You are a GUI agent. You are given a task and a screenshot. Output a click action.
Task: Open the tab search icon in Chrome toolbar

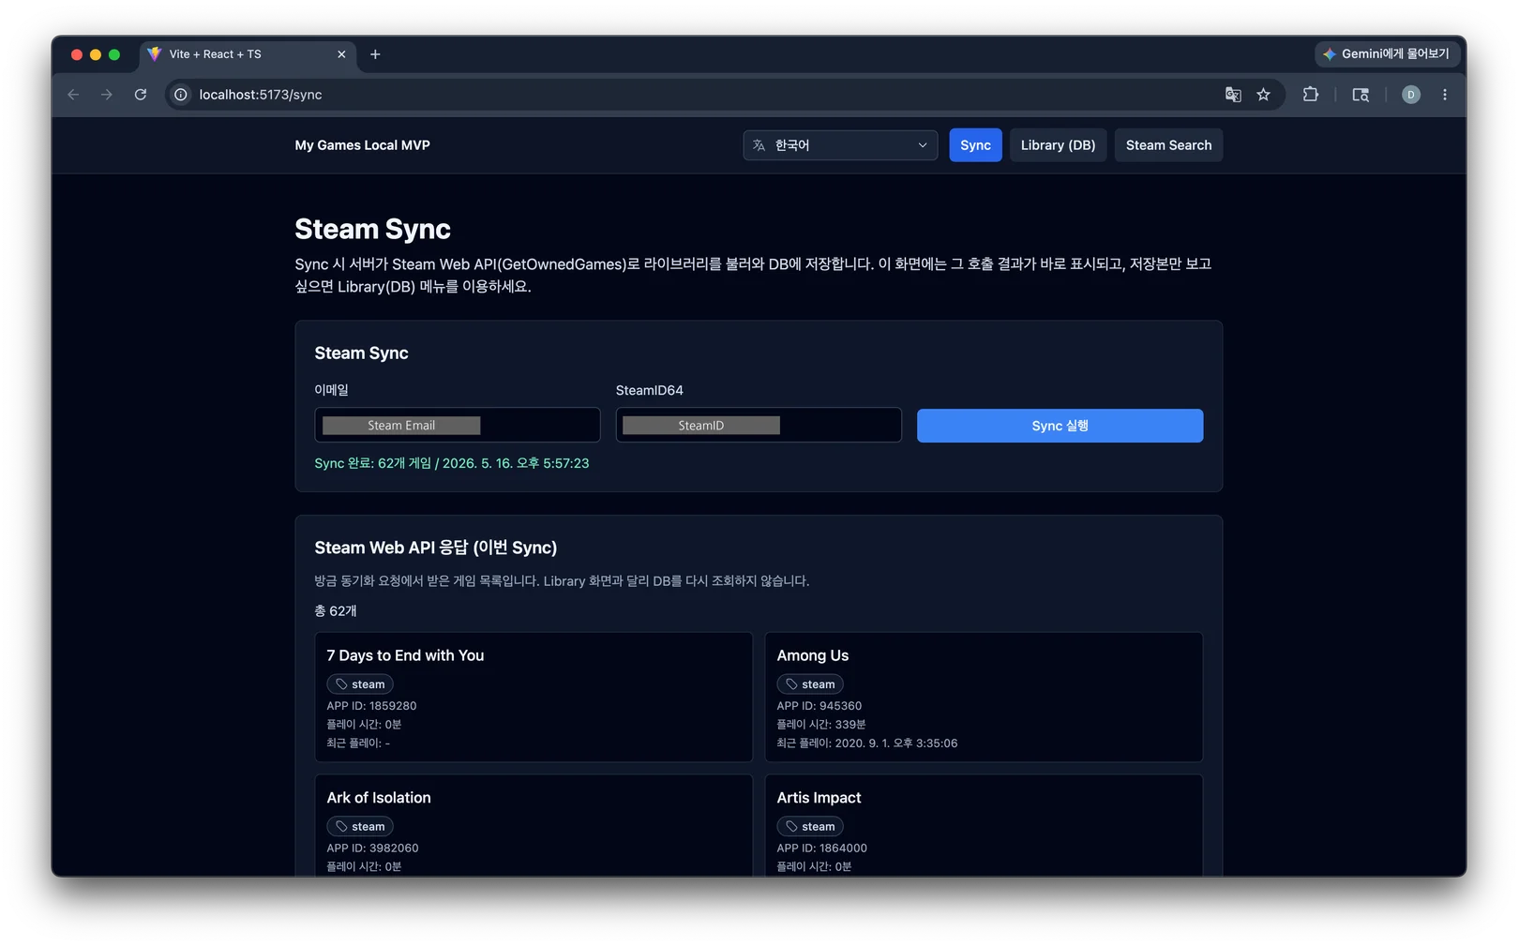tap(1361, 95)
